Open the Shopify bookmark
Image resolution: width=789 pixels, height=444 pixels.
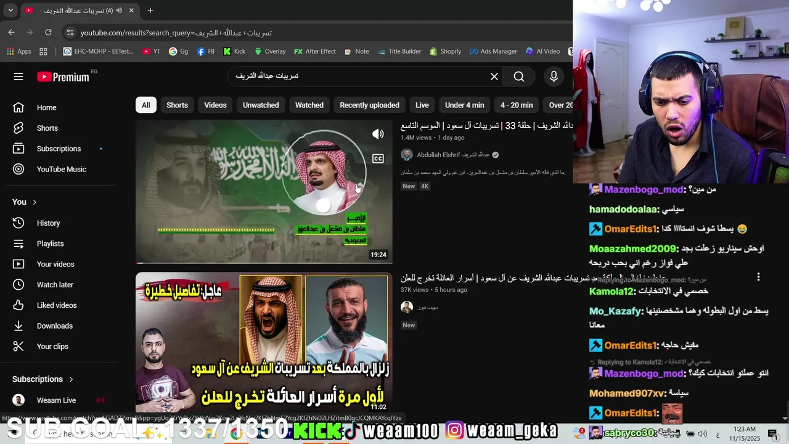[445, 51]
